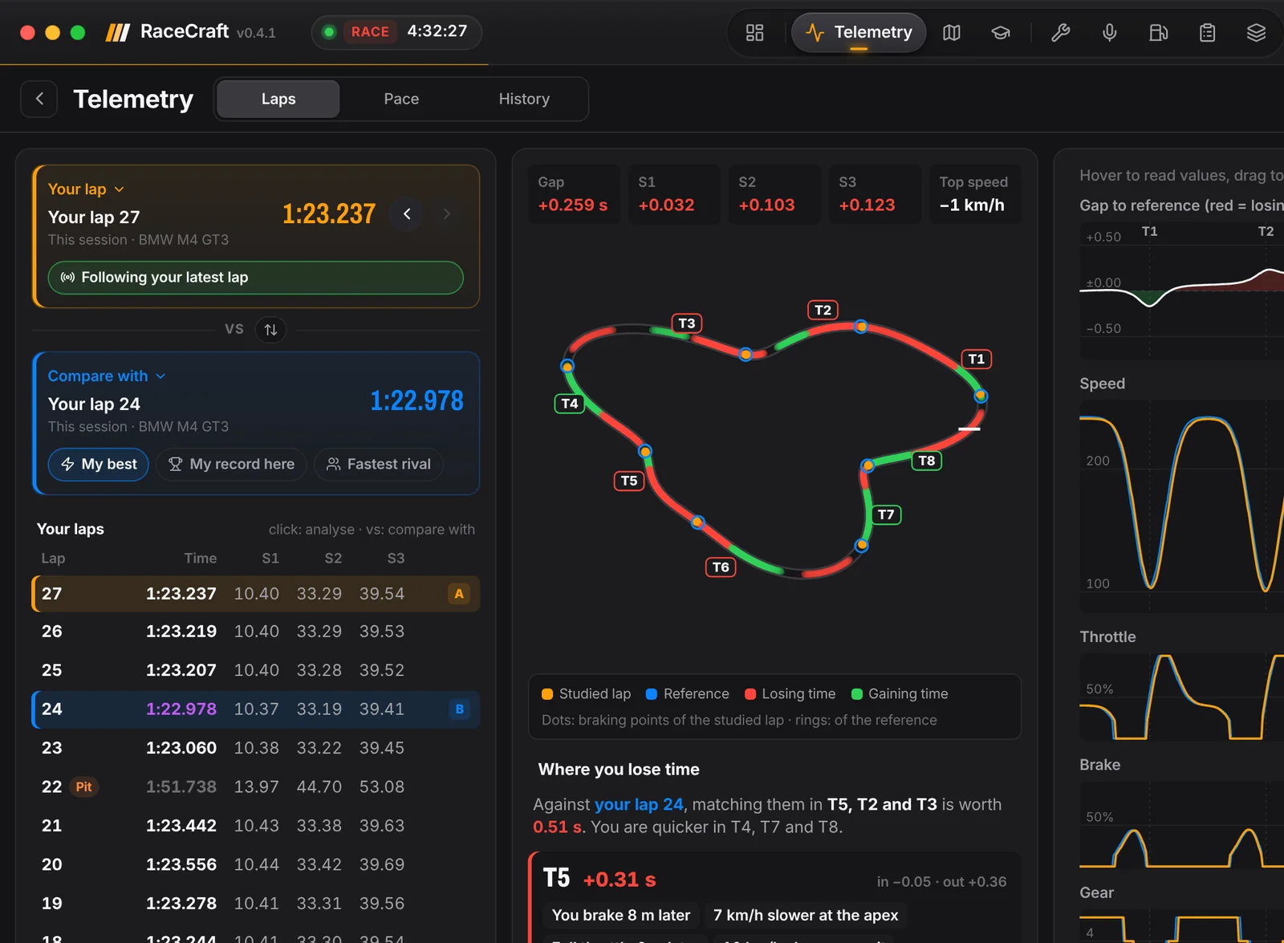This screenshot has width=1284, height=943.
Task: Go to previous lap using left chevron
Action: [407, 213]
